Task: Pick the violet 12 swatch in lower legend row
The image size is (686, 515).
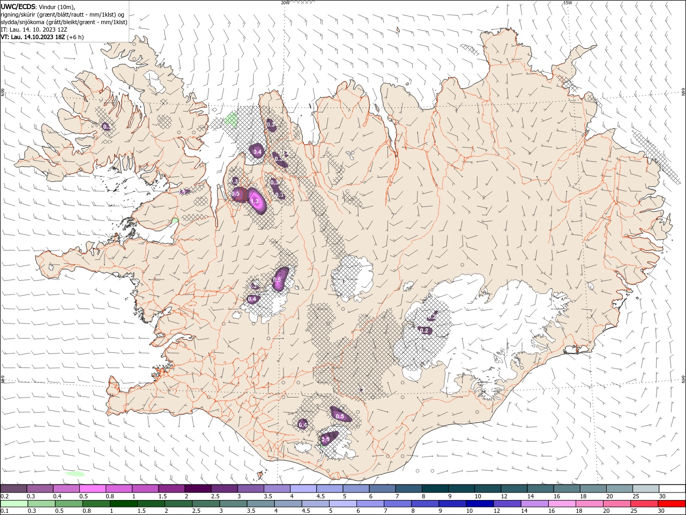Action: (x=507, y=504)
